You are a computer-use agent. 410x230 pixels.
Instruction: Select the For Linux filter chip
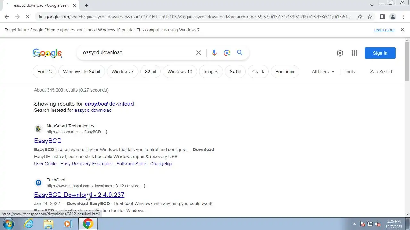point(285,72)
